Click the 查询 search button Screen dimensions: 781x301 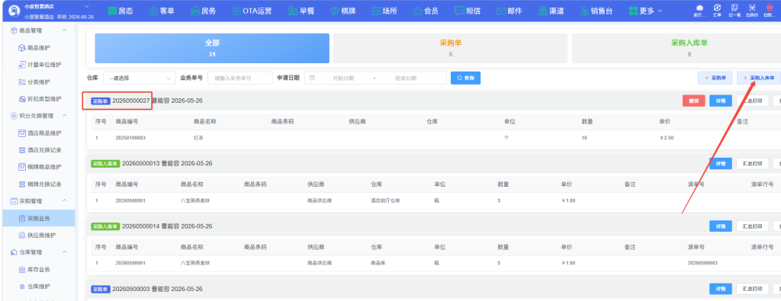(x=466, y=78)
